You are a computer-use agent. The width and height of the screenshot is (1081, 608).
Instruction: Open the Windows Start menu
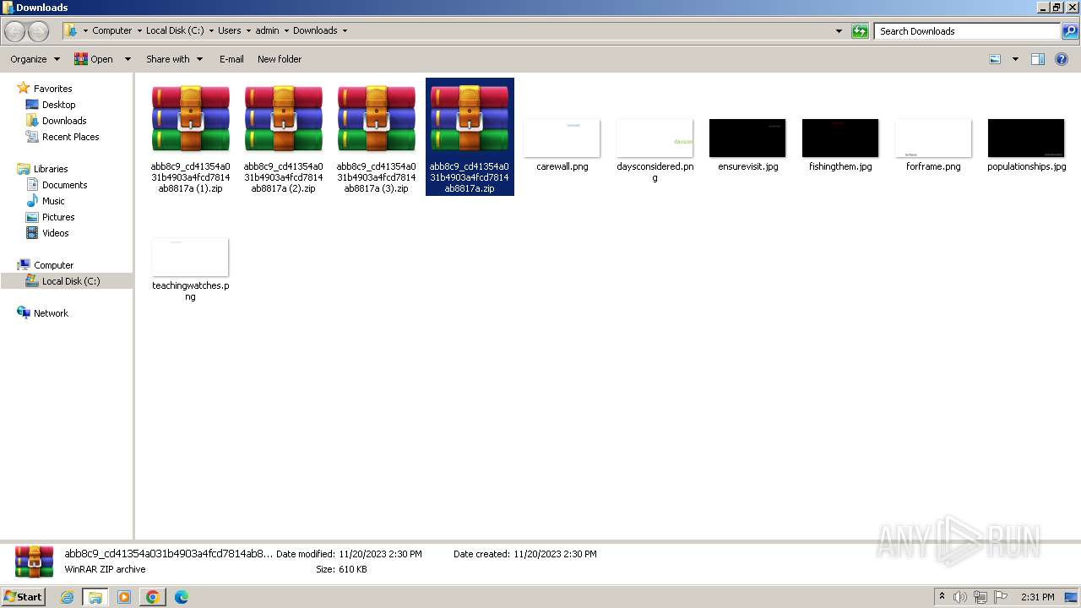[24, 596]
